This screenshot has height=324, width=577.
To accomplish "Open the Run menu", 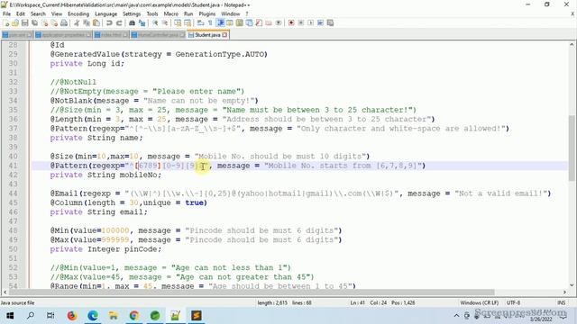I will (188, 13).
